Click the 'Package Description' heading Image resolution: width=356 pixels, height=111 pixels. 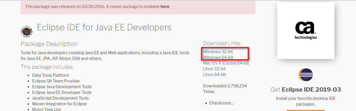pyautogui.click(x=49, y=44)
